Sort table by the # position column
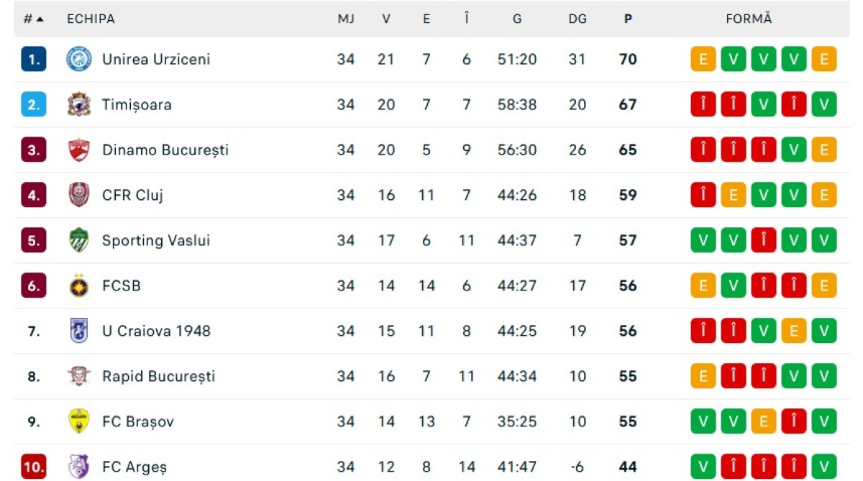 click(x=33, y=19)
